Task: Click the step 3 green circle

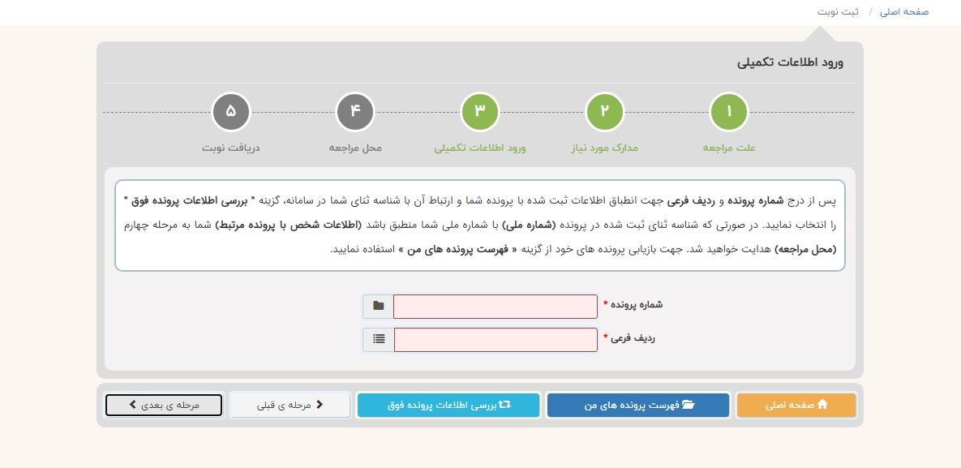Action: (480, 112)
